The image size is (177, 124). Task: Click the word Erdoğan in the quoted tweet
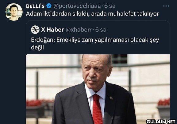43,40
